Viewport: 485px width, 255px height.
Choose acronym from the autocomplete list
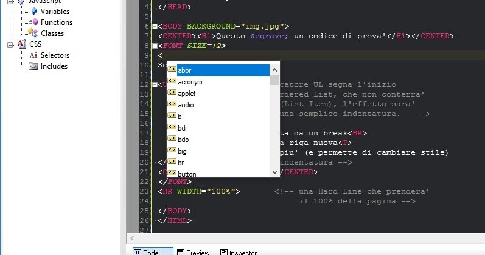tap(223, 82)
